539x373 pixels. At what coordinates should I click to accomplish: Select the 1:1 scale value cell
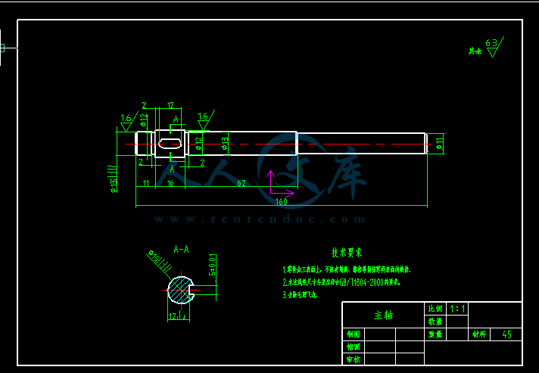click(x=458, y=309)
